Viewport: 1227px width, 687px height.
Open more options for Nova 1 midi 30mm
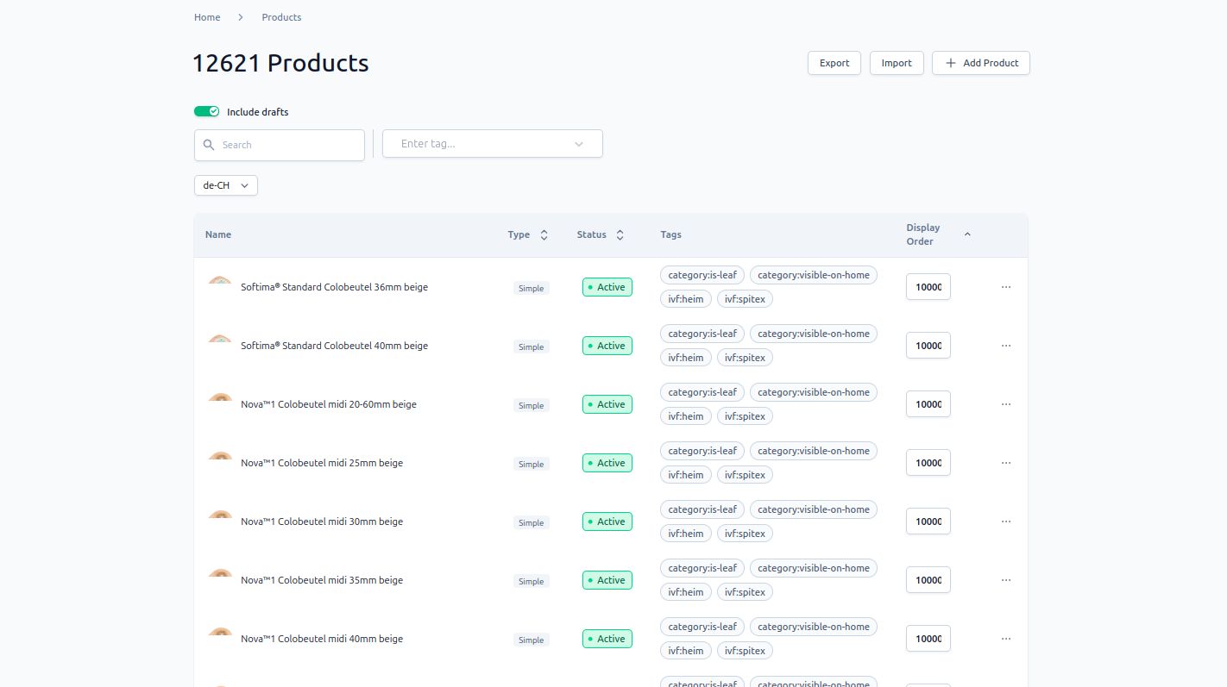pyautogui.click(x=1006, y=521)
